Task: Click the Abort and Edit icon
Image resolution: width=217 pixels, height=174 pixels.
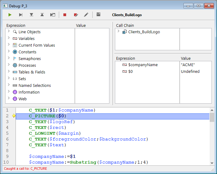Action: [x=76, y=15]
